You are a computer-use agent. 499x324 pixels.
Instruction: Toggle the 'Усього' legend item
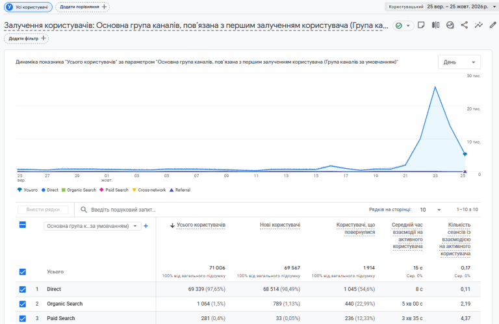pos(27,190)
